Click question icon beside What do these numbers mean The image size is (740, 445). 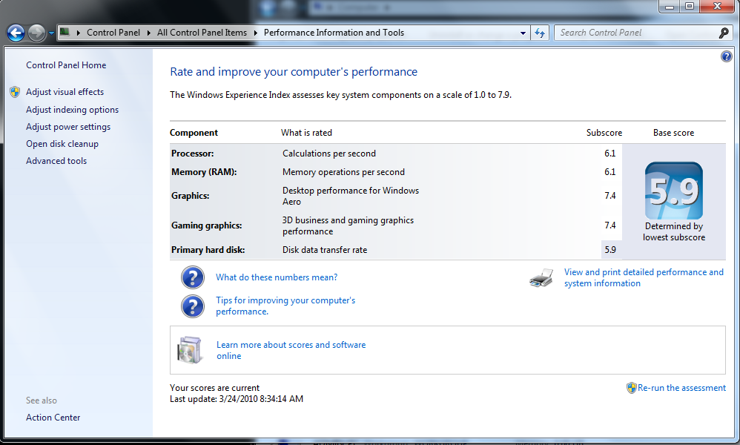coord(193,277)
